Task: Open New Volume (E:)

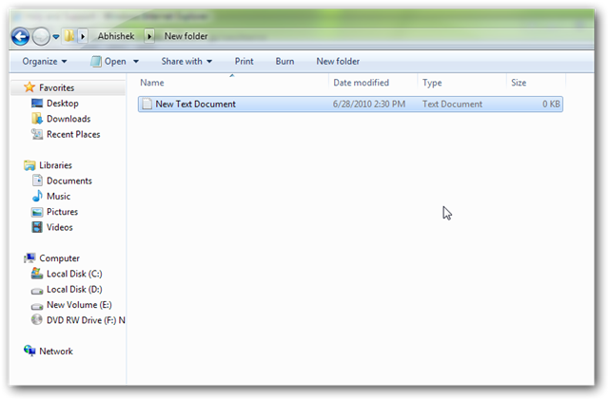Action: 79,305
